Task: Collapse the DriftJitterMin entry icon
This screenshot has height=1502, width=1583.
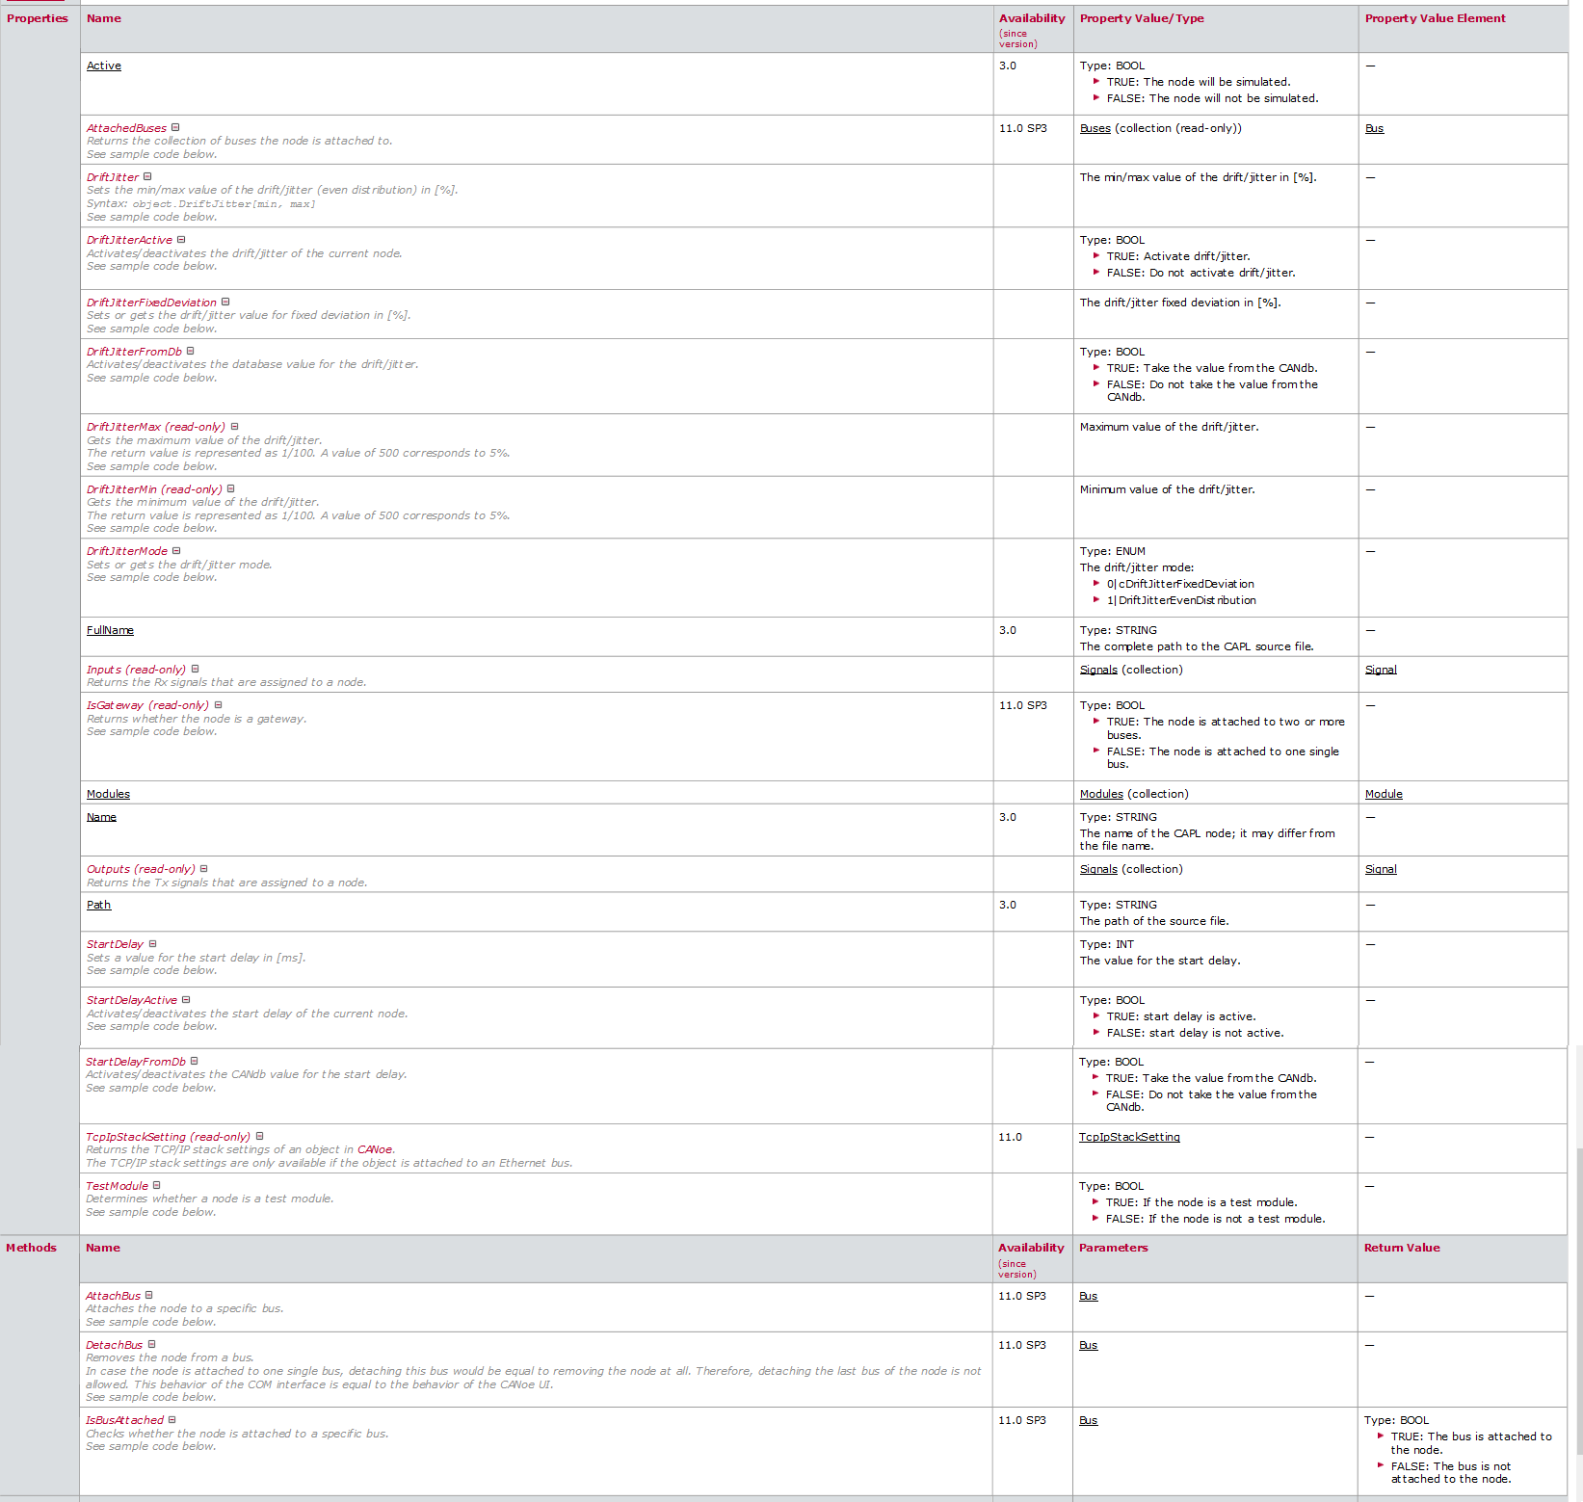Action: click(231, 488)
